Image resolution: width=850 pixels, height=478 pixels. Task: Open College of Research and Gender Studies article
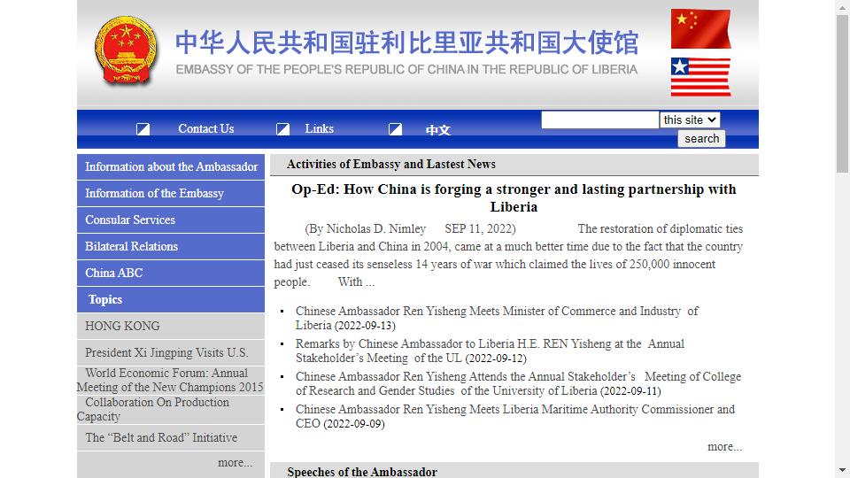[x=518, y=383]
